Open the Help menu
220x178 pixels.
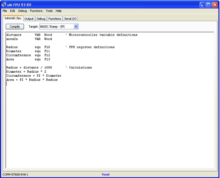point(59,11)
